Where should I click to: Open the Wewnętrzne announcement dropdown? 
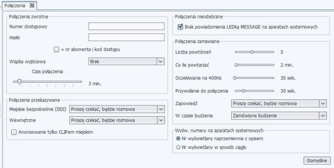tap(117, 120)
